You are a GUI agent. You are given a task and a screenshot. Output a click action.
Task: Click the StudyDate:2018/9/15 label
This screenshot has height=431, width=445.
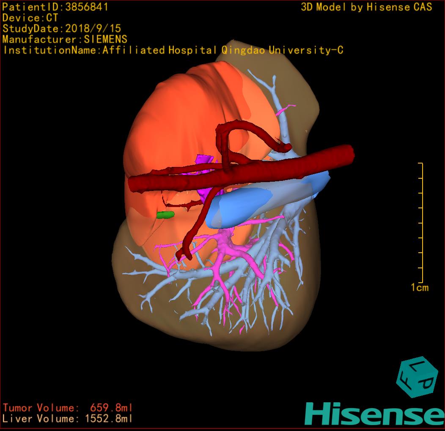click(62, 29)
